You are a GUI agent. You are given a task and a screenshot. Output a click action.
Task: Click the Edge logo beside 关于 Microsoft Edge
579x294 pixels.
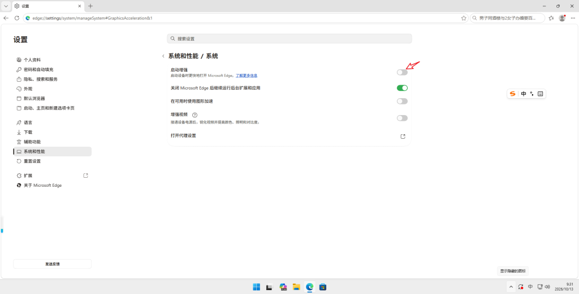tap(19, 185)
